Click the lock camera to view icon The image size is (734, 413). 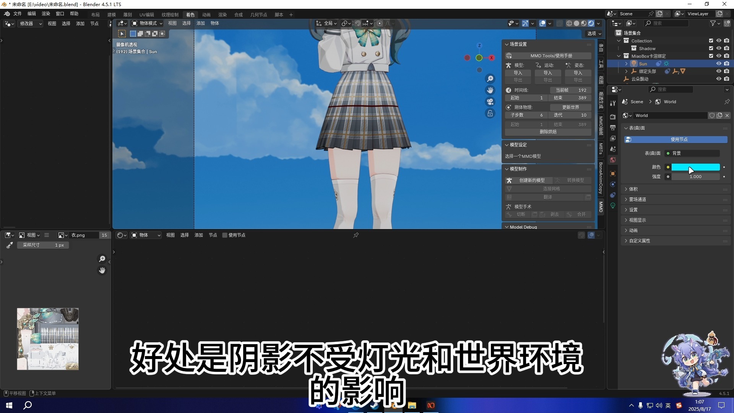click(x=490, y=113)
